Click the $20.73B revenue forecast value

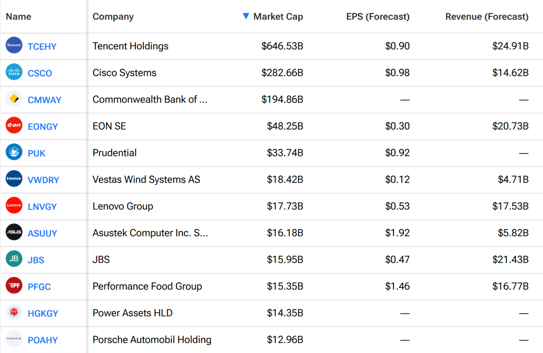coord(510,126)
